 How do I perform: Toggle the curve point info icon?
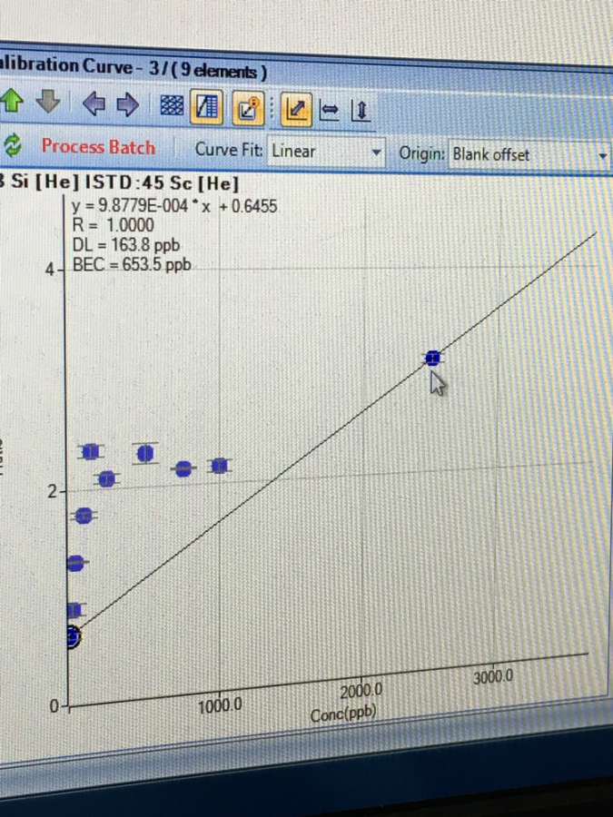248,108
